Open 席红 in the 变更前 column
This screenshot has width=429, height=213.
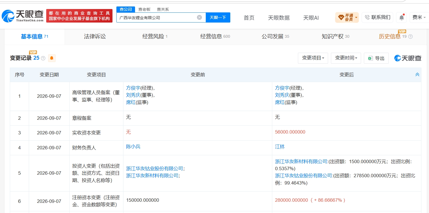pos(131,103)
